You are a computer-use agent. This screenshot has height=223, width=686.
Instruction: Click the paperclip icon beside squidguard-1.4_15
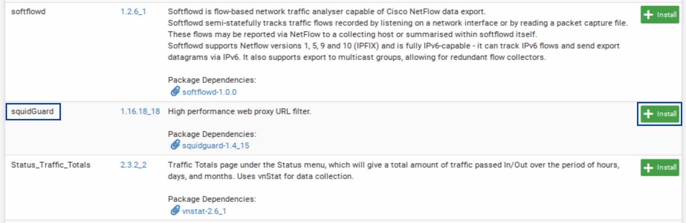(175, 145)
